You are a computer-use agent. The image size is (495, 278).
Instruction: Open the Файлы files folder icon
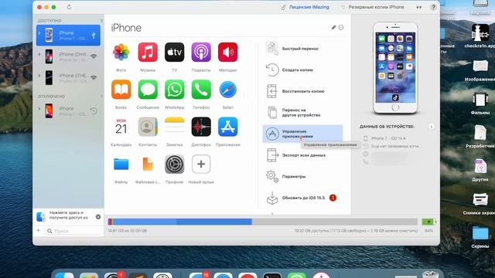coord(121,164)
